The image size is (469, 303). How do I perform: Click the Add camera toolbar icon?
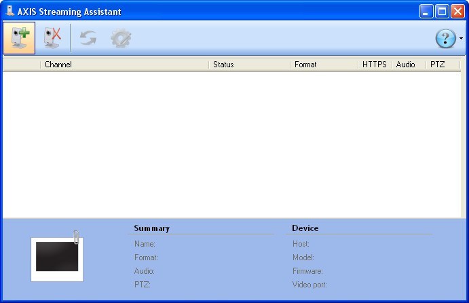(19, 38)
